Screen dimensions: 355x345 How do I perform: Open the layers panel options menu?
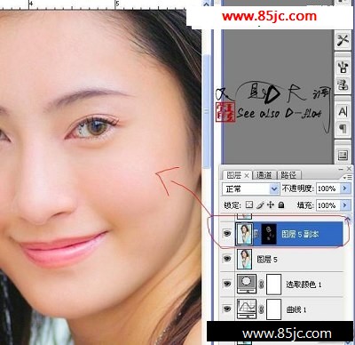(x=348, y=177)
